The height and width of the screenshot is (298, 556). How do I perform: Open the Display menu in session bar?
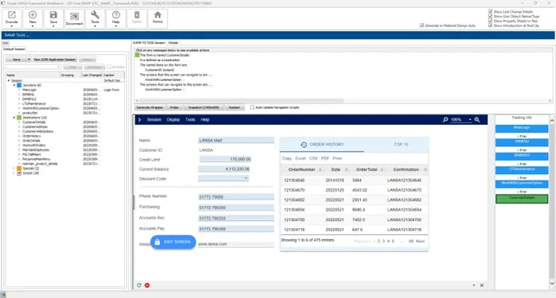pos(173,120)
